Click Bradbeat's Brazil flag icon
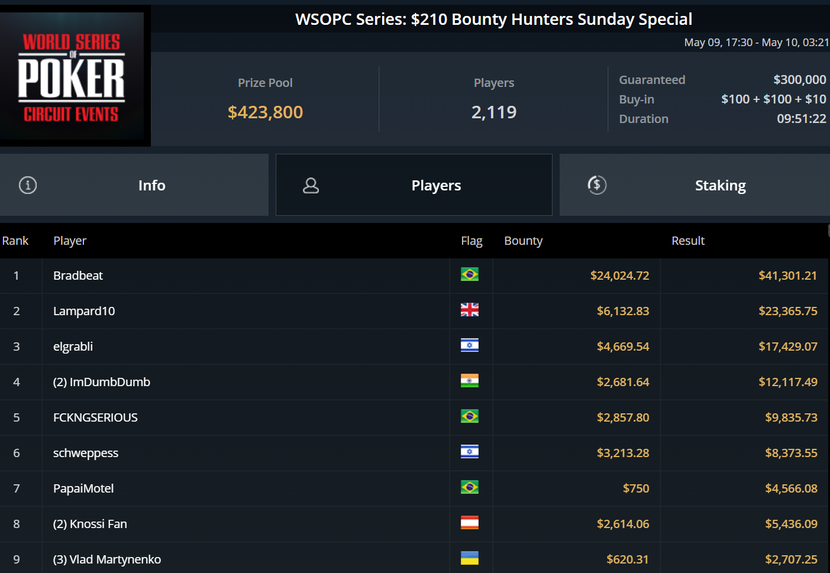Image resolution: width=830 pixels, height=573 pixels. pos(470,274)
